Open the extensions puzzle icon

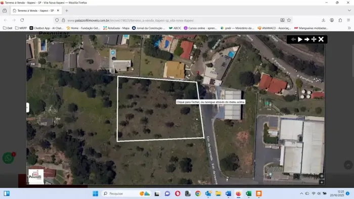(x=340, y=20)
